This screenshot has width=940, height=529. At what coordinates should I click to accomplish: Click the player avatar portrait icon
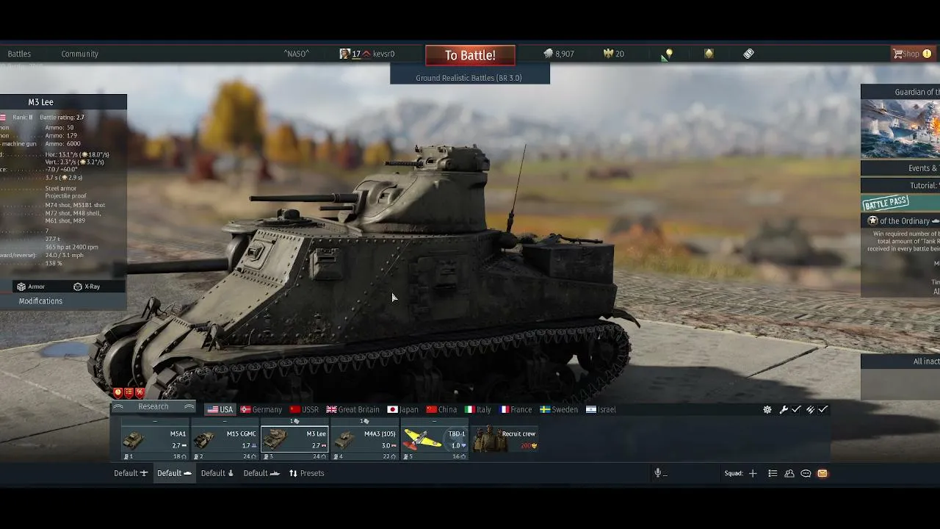tap(344, 54)
